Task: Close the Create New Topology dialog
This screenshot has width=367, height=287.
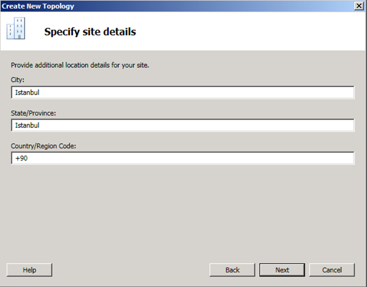Action: coord(359,6)
